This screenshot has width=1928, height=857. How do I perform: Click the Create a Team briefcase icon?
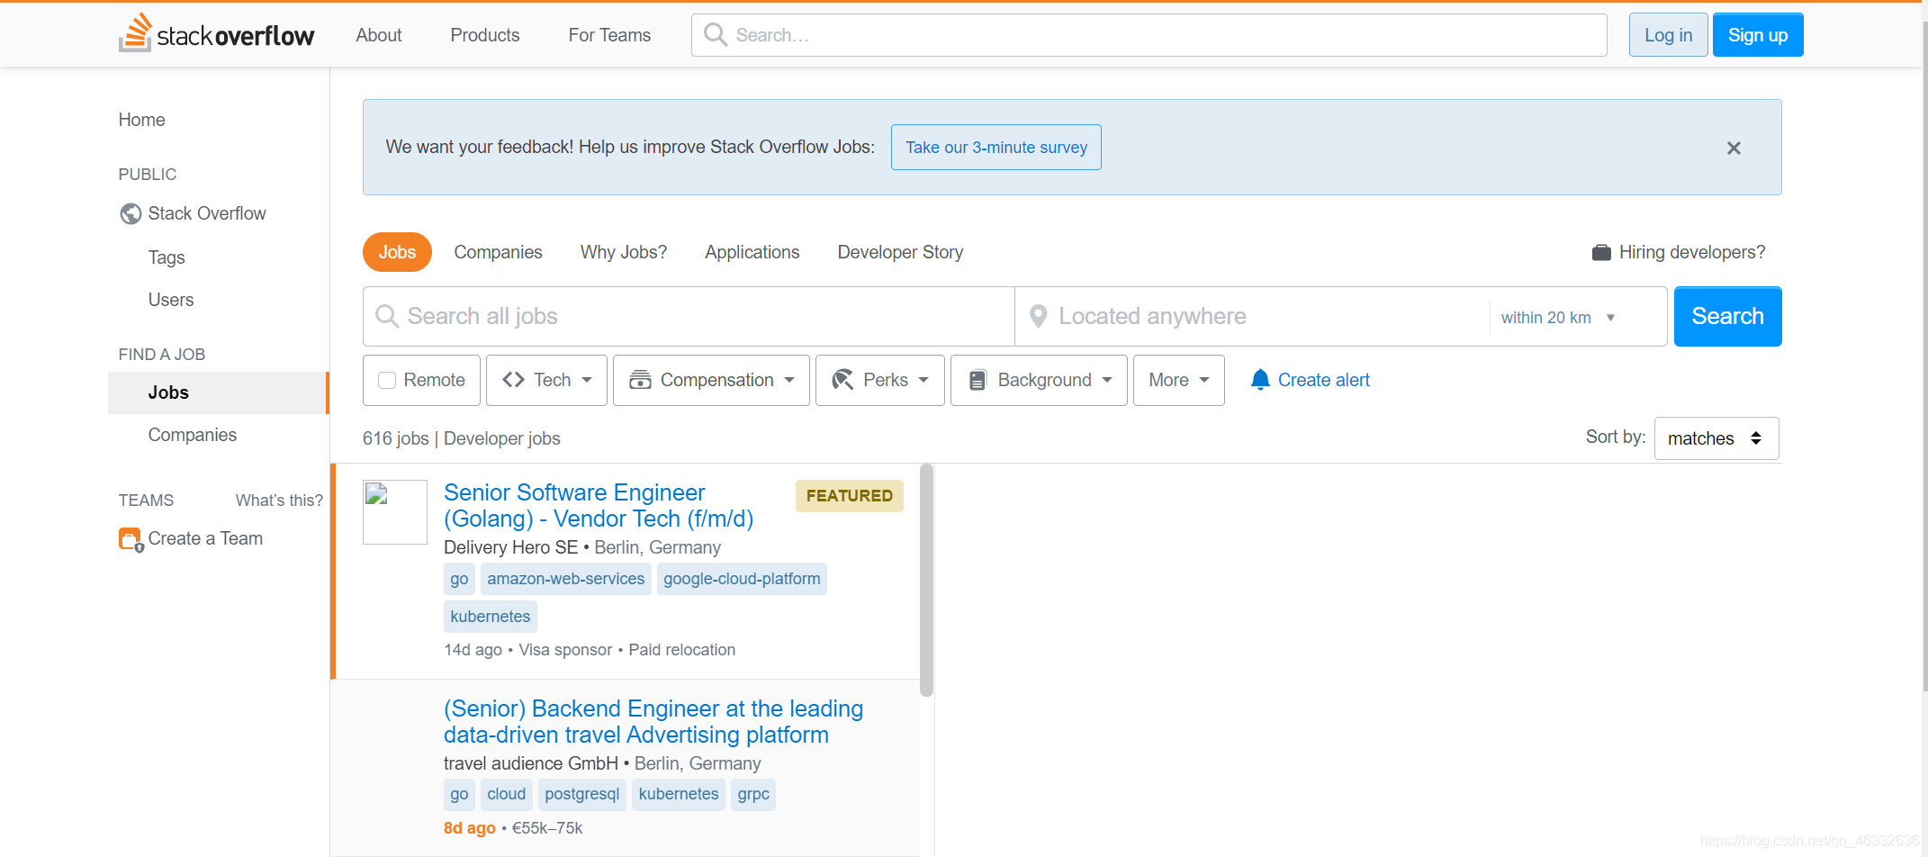(131, 539)
